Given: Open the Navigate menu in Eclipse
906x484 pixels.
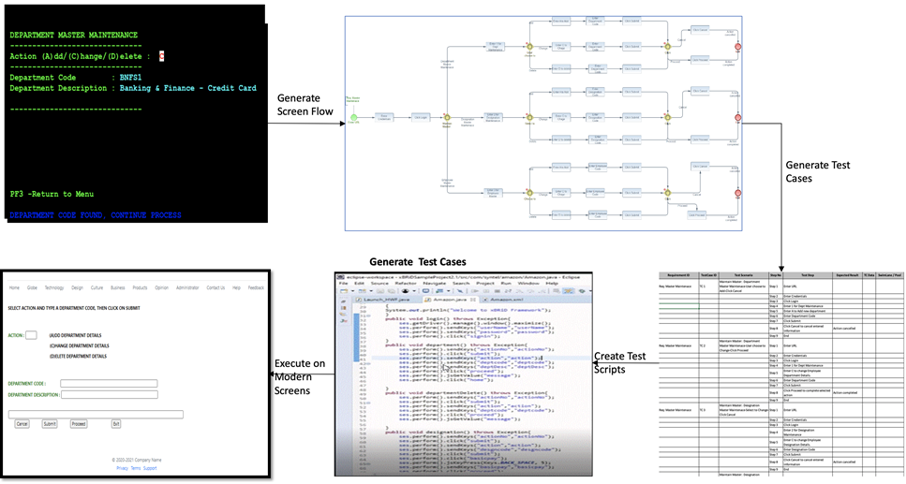Looking at the screenshot, I should 435,284.
